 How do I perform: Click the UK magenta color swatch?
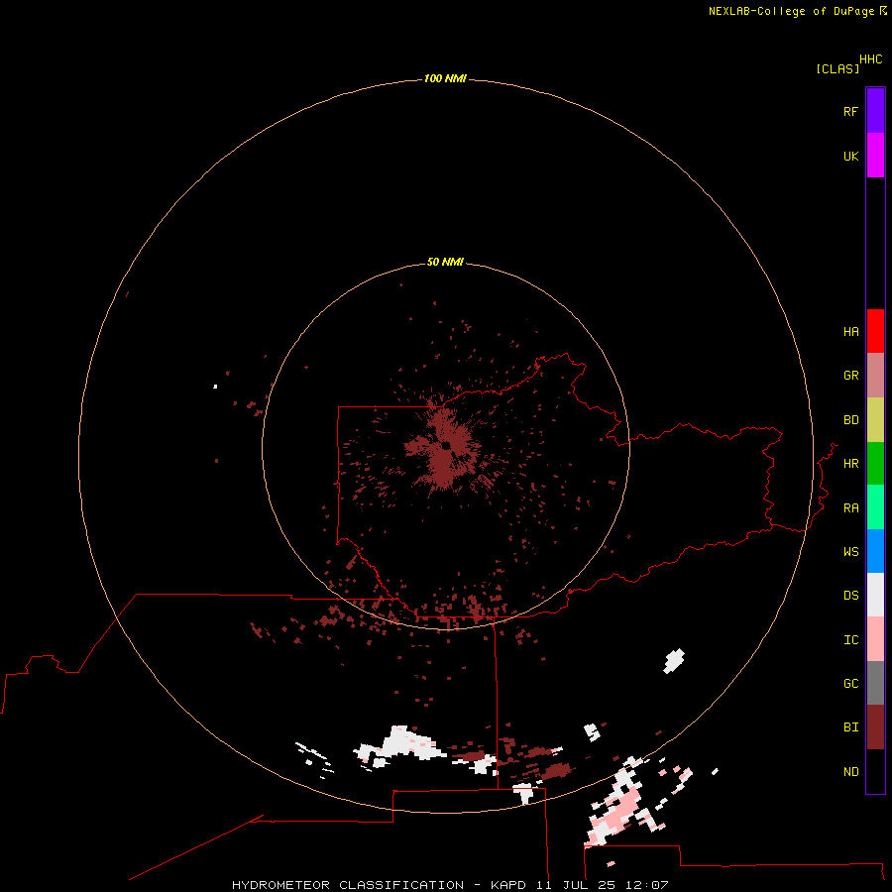click(875, 156)
